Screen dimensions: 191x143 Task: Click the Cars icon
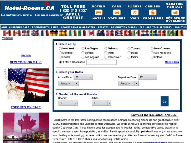click(x=117, y=12)
